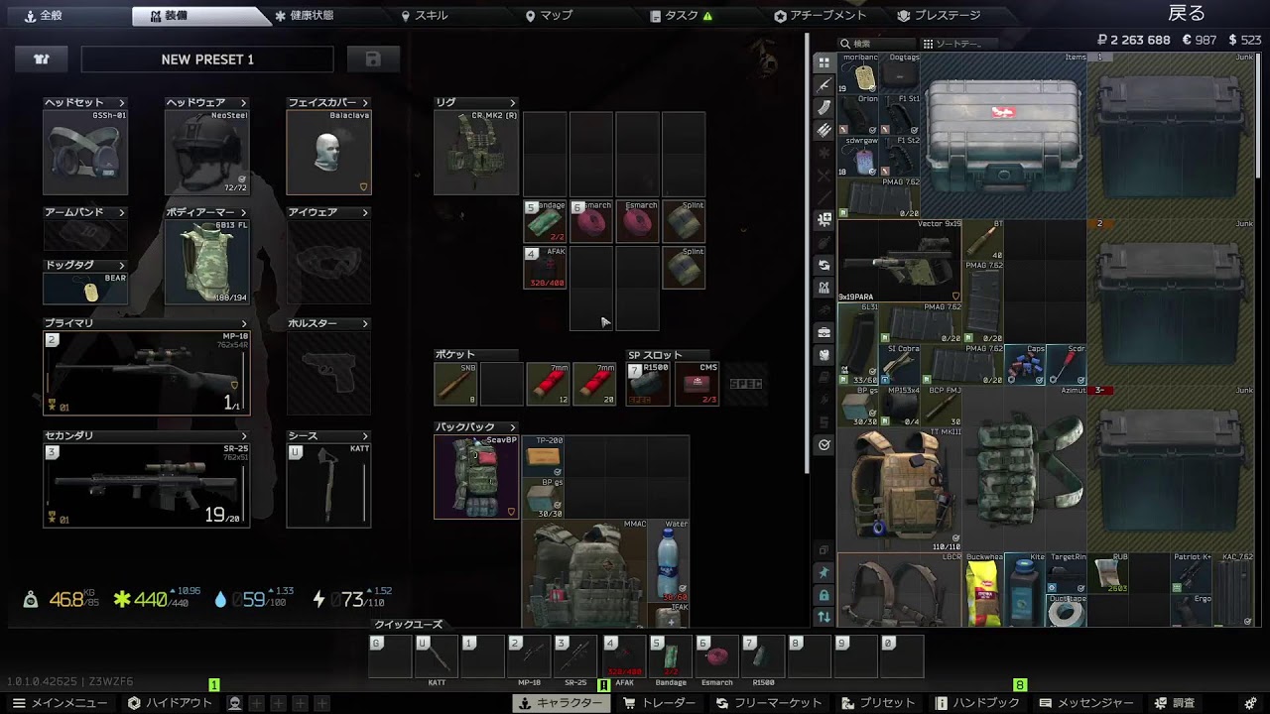Viewport: 1270px width, 714px height.
Task: Click the NEW PRESET 1 name field
Action: [207, 59]
